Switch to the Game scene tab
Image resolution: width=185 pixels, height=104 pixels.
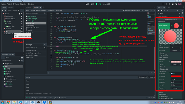tap(29, 7)
